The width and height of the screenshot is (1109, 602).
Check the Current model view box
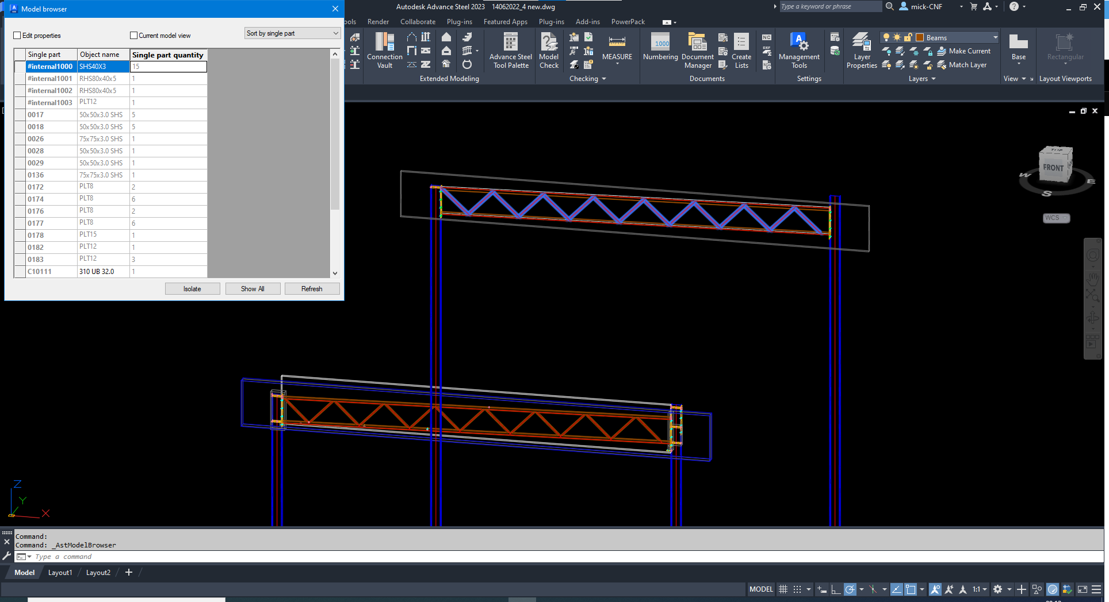(133, 35)
